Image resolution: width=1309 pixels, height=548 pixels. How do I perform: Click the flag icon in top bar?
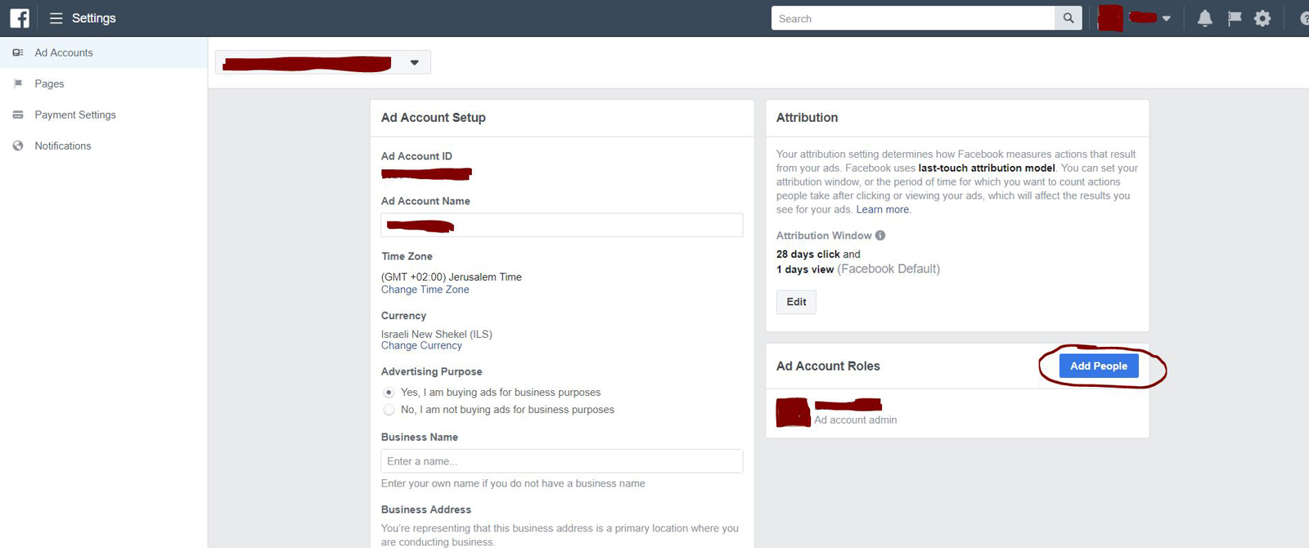click(x=1234, y=18)
